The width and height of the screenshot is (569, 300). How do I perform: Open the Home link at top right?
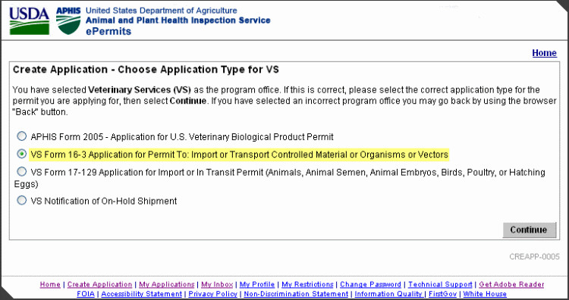544,53
